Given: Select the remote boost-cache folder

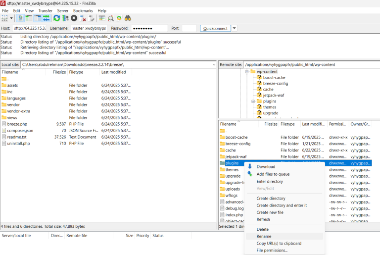Looking at the screenshot, I should [237, 137].
